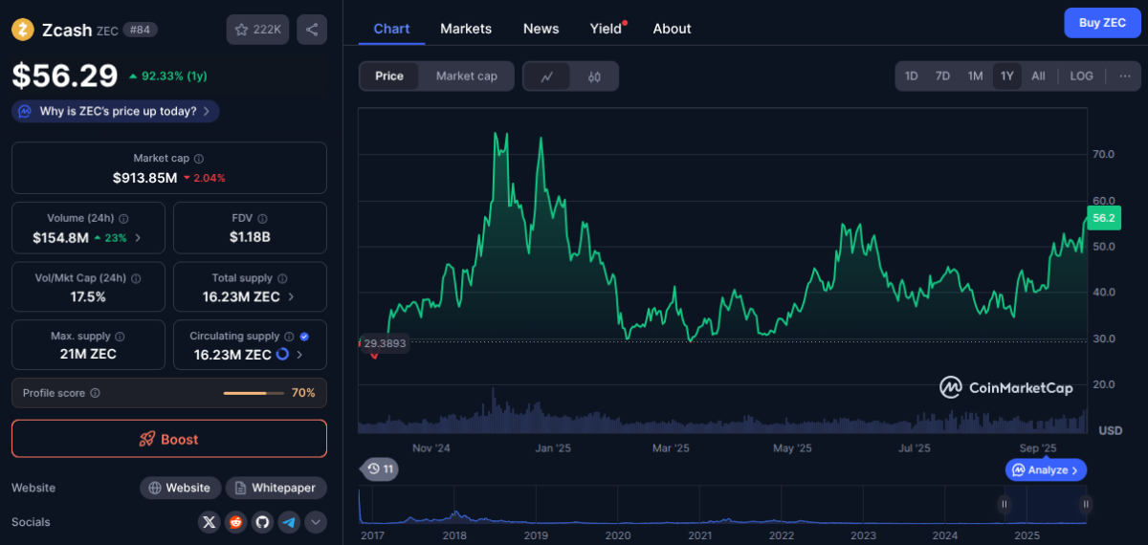Viewport: 1148px width, 545px height.
Task: Open the X (Twitter) social icon
Action: pyautogui.click(x=210, y=522)
